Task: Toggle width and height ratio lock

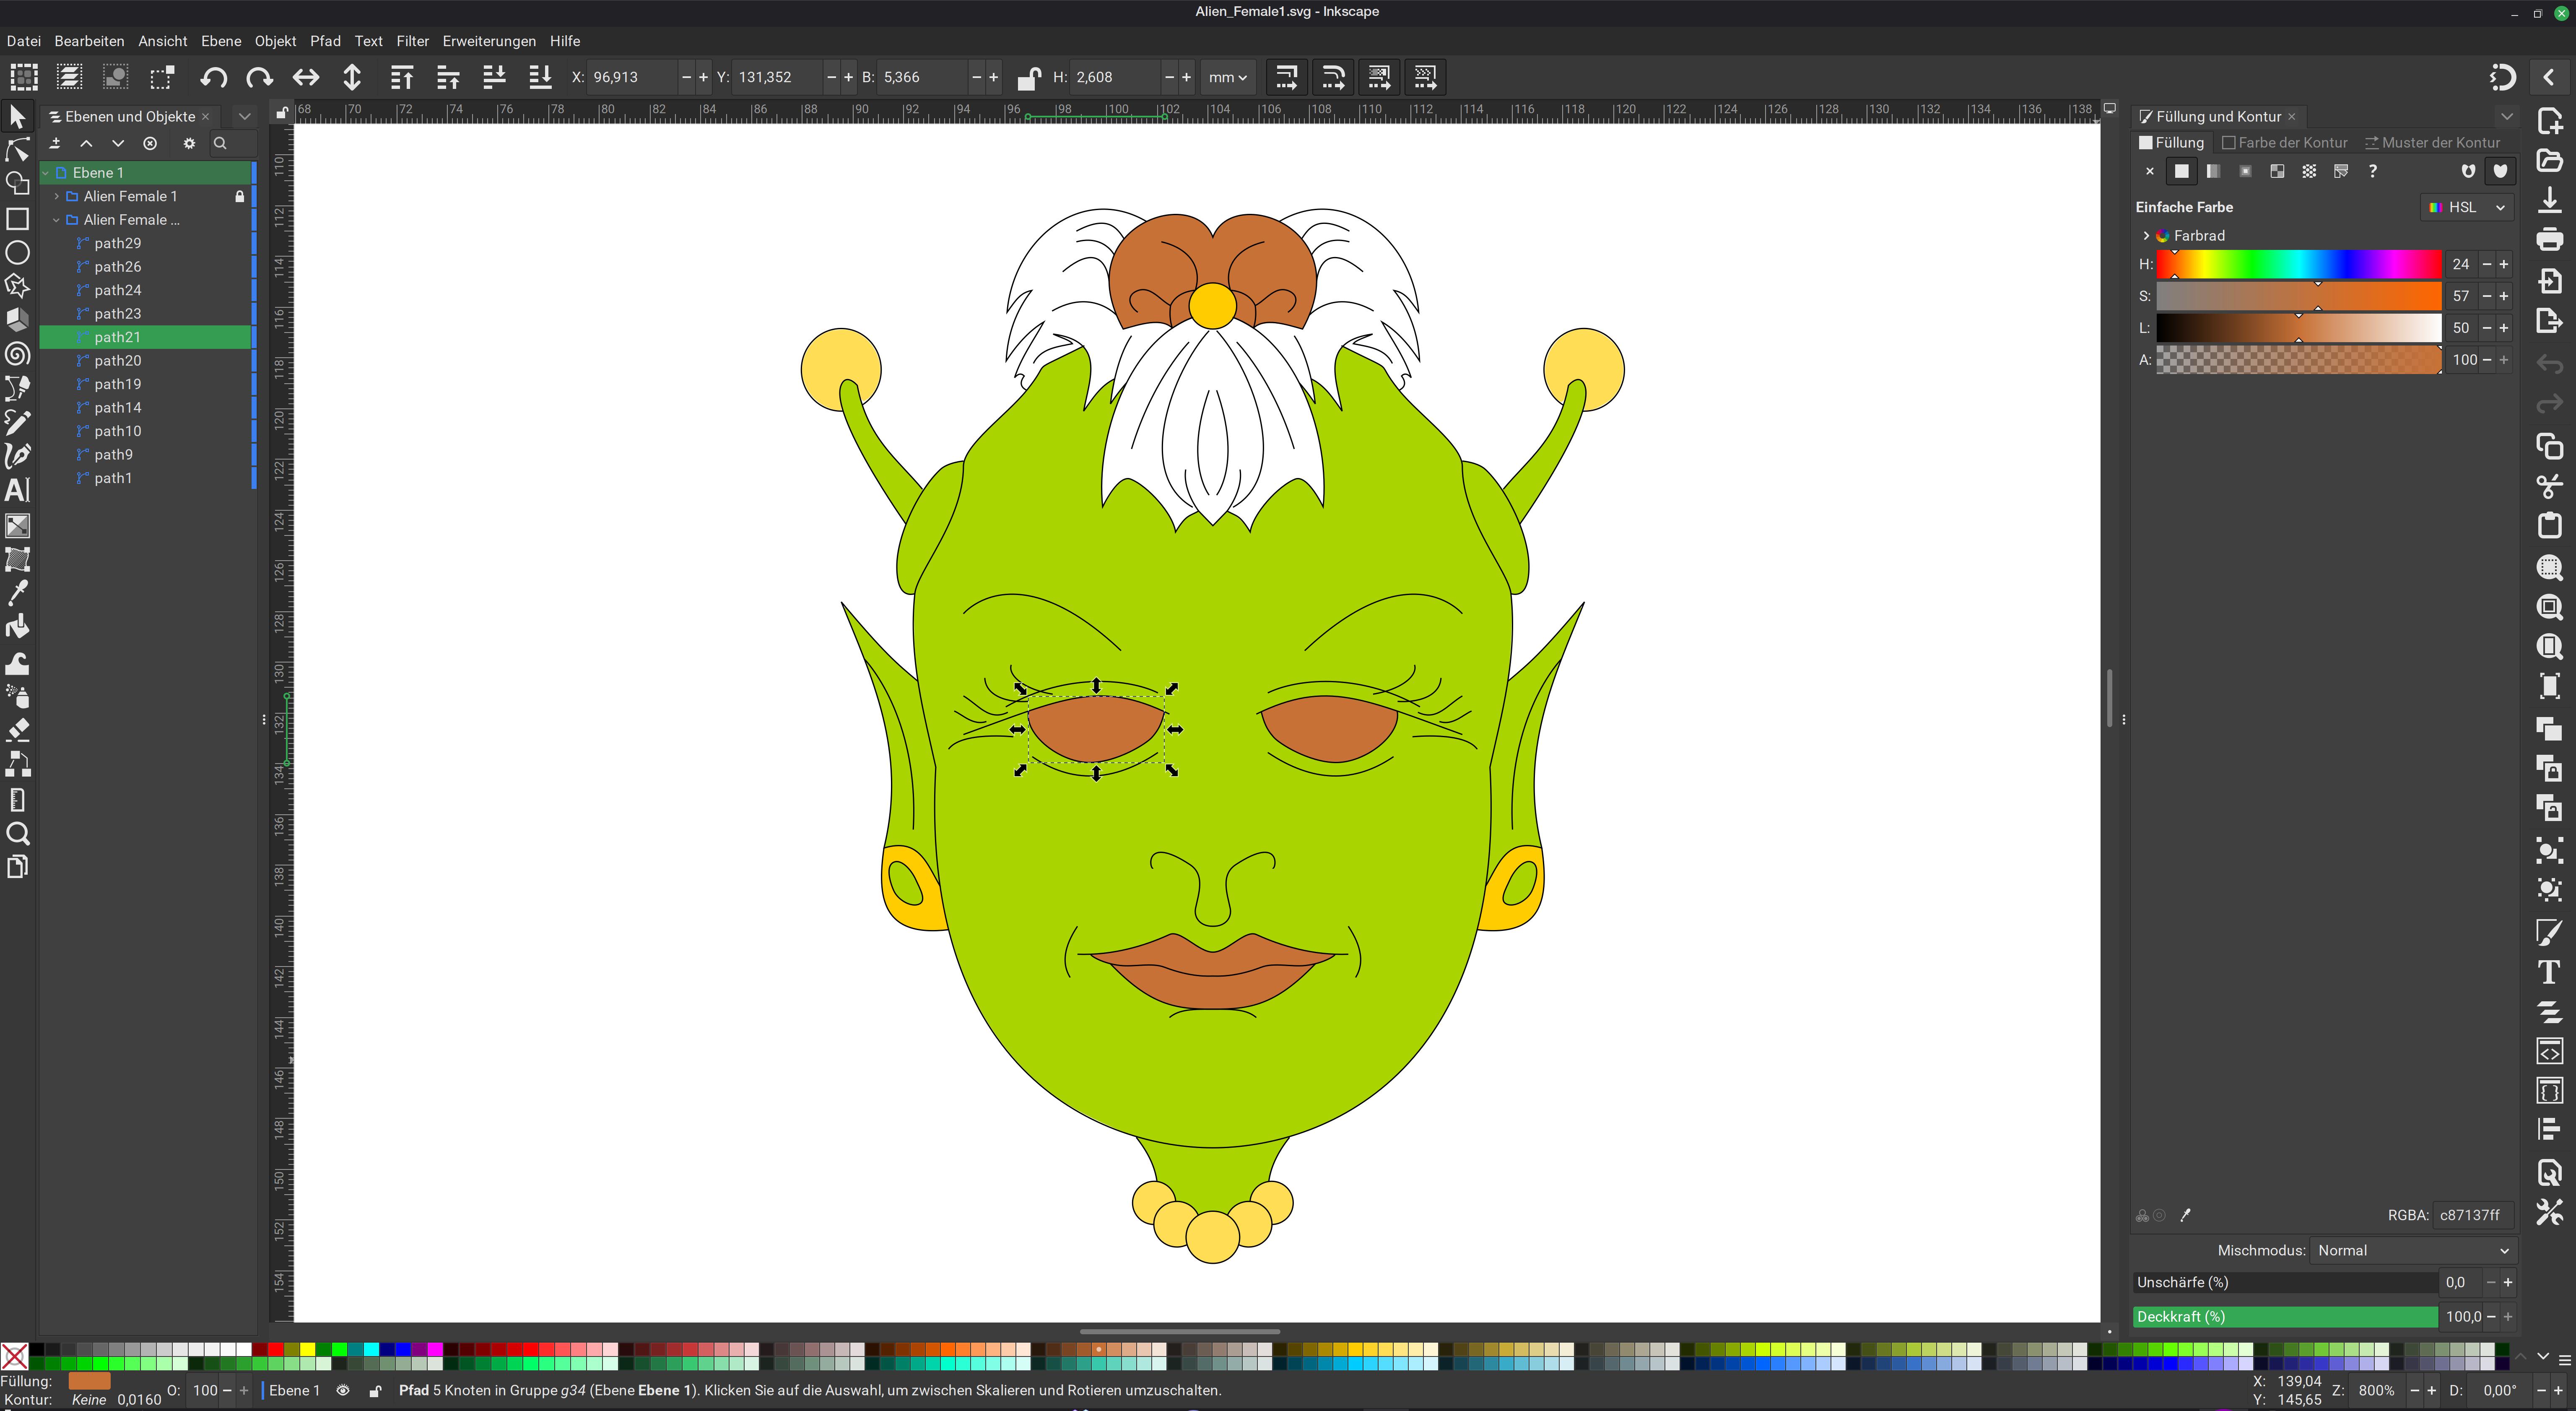Action: point(1028,78)
